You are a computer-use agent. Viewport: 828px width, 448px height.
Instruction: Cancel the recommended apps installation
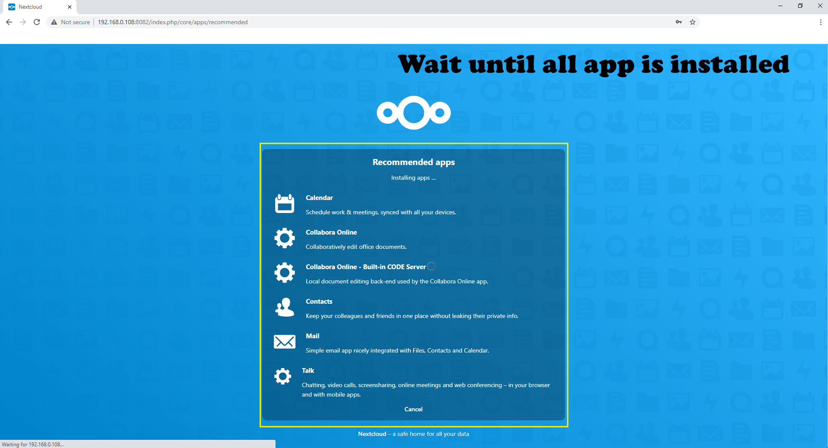tap(414, 409)
